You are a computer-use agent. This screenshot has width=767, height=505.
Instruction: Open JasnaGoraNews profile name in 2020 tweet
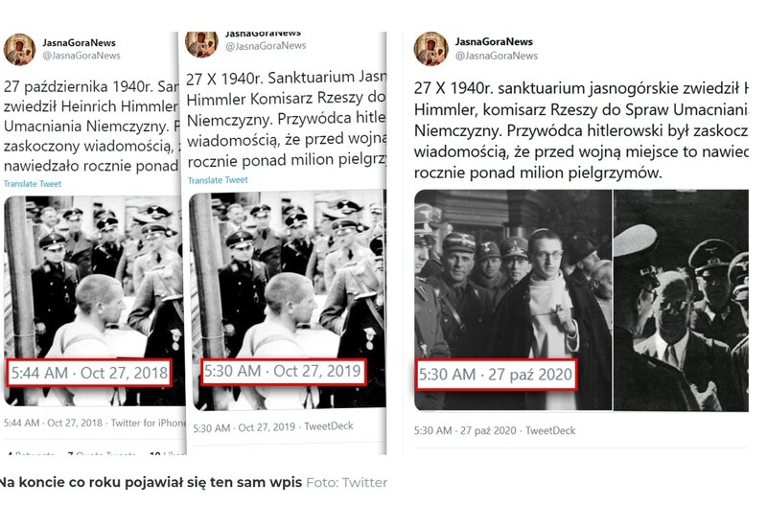click(x=494, y=41)
